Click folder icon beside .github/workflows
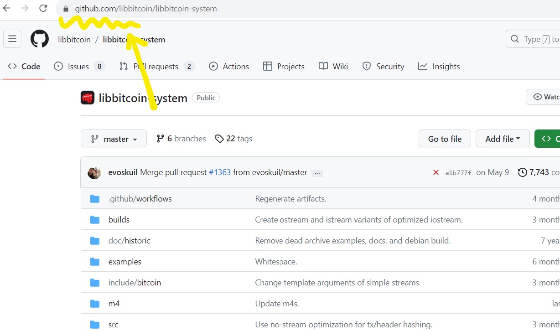 pyautogui.click(x=95, y=199)
